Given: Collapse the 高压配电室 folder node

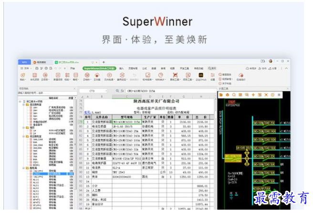Looking at the screenshot, I should [23, 105].
